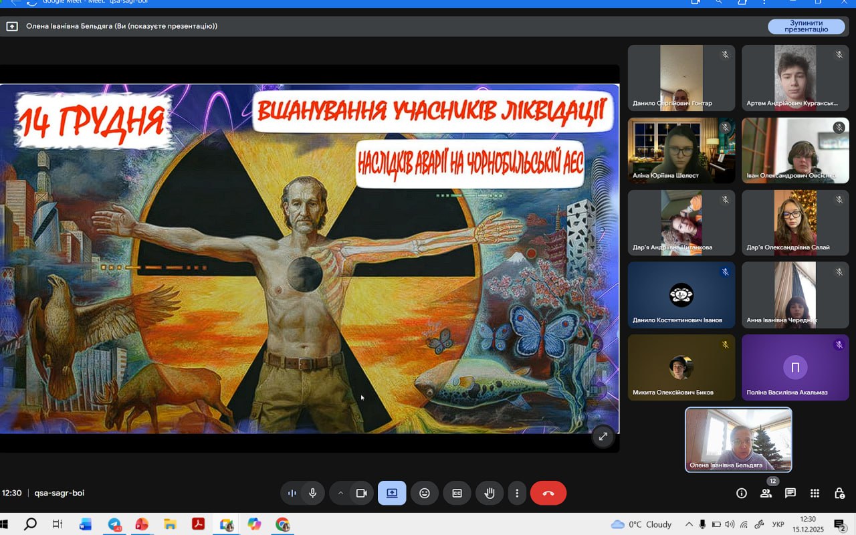This screenshot has height=535, width=856.
Task: Click the screen share presentation icon
Action: [x=392, y=494]
